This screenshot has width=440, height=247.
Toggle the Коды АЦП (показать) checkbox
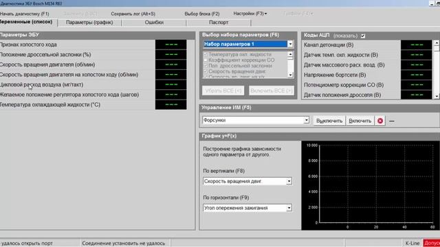[363, 36]
